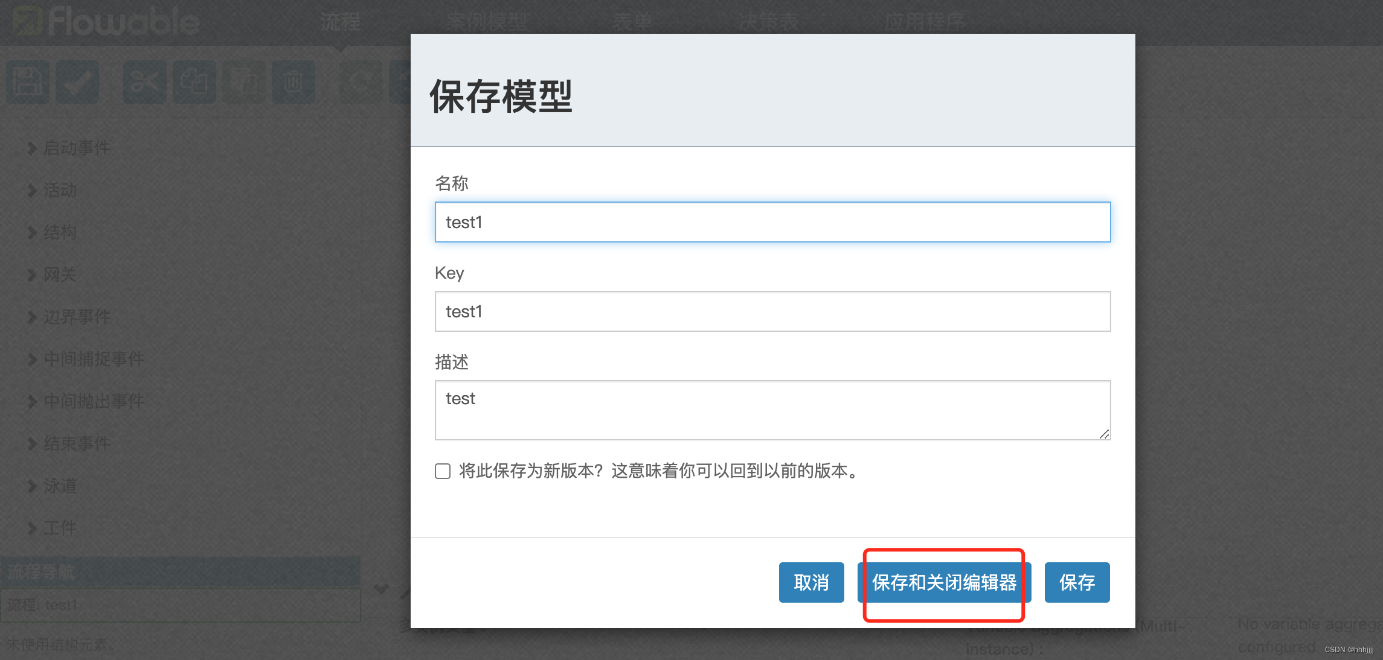Open the 表单 top navigation tab
The height and width of the screenshot is (660, 1383).
tap(632, 22)
